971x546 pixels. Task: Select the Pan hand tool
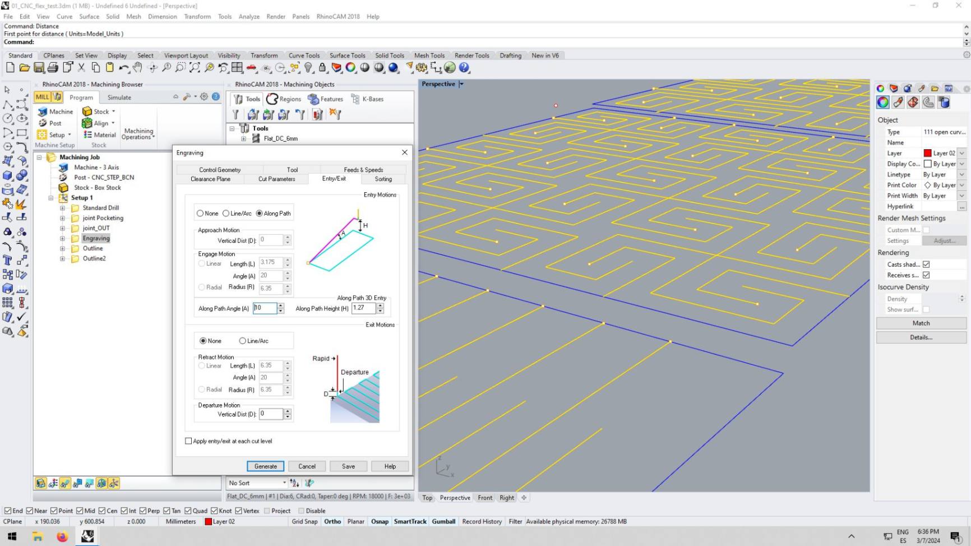pos(137,68)
